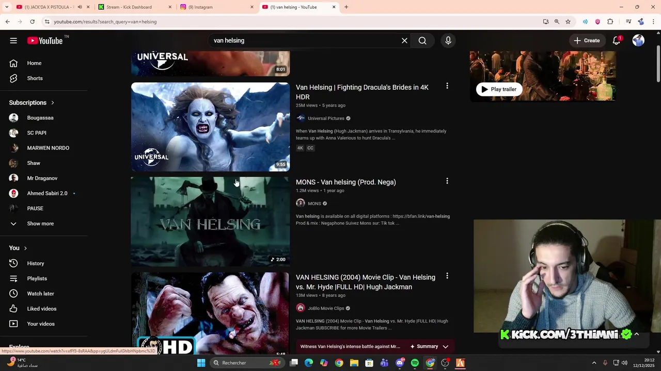Show hidden system tray icons
Image resolution: width=661 pixels, height=371 pixels.
tap(594, 363)
